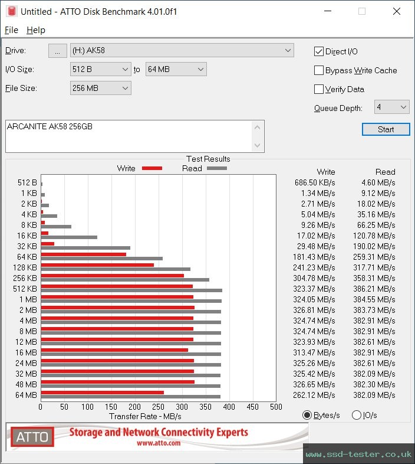
Task: Open the File Size 256 MB dropdown
Action: click(x=100, y=88)
